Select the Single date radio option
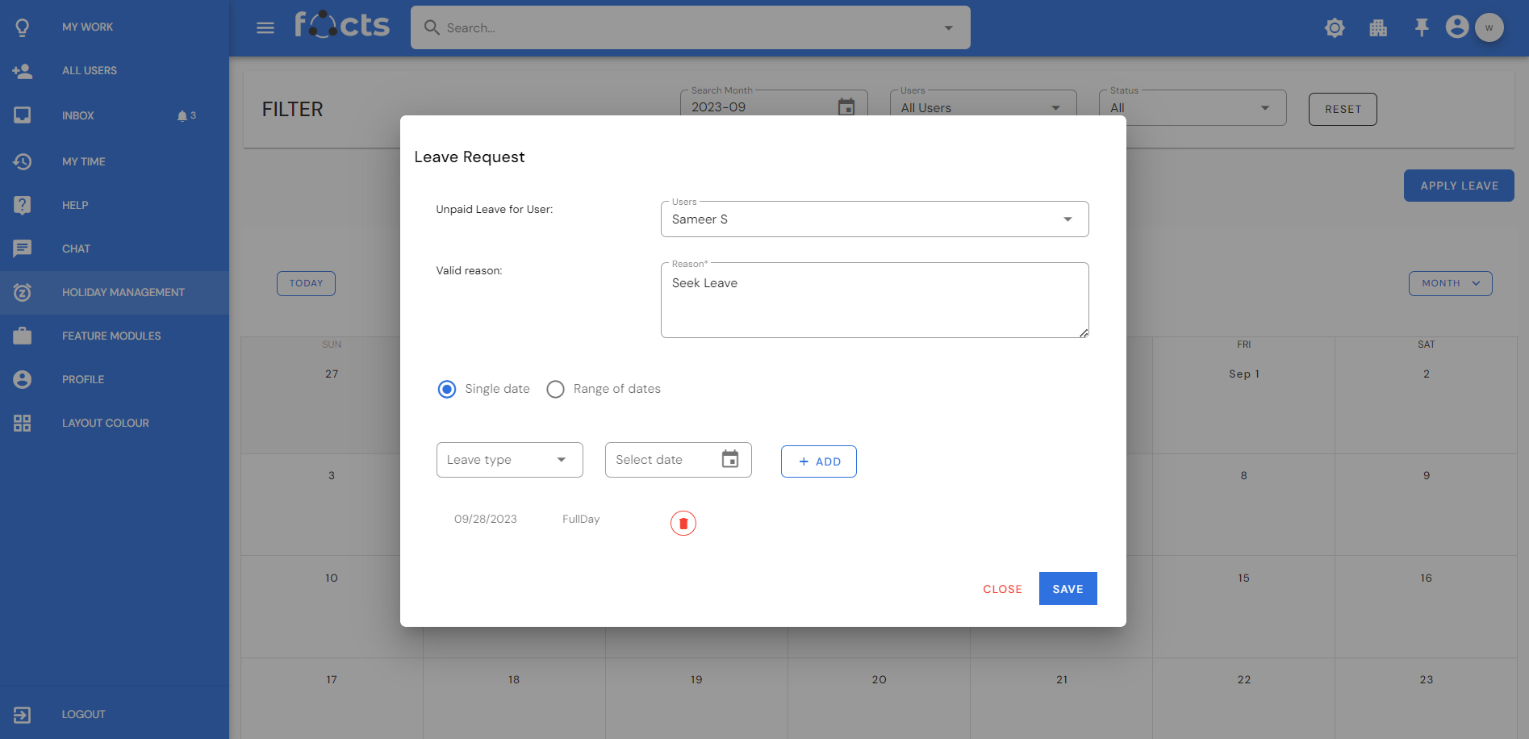This screenshot has width=1529, height=739. tap(447, 389)
